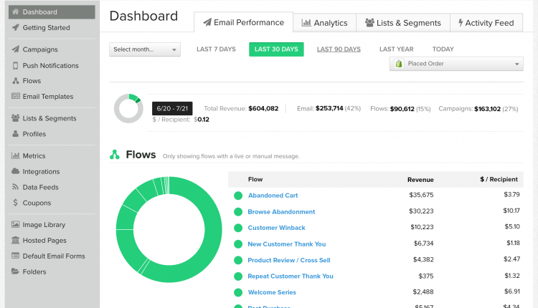538x308 pixels.
Task: Toggle the Abandoned Cart green dot
Action: click(x=238, y=196)
